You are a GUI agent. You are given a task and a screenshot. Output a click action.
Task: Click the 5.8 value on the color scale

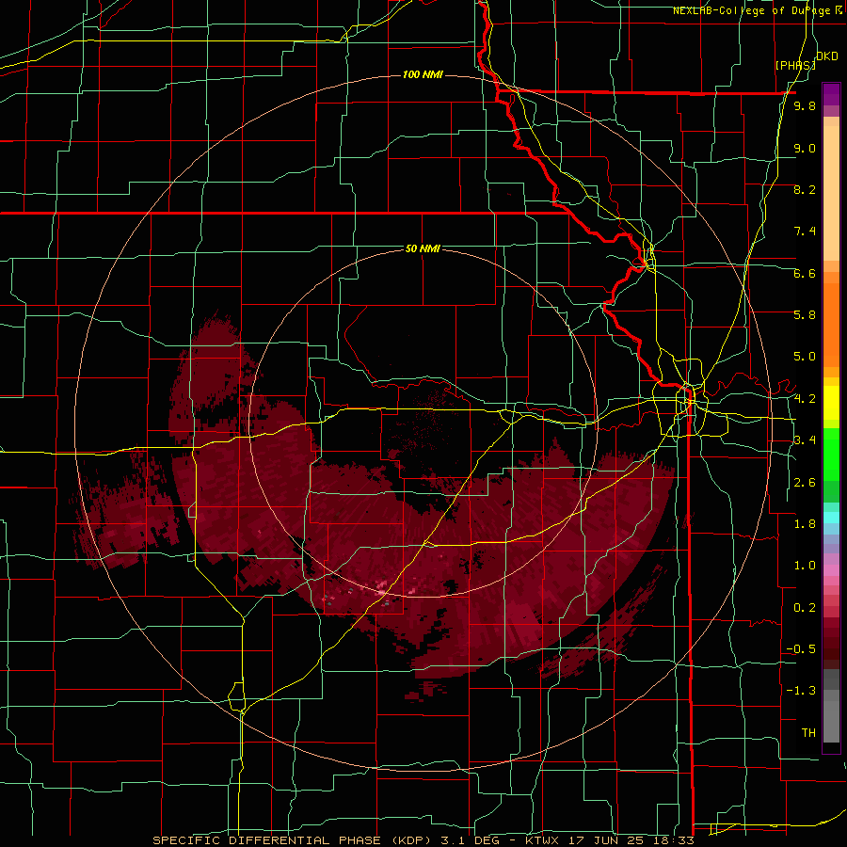tap(805, 314)
